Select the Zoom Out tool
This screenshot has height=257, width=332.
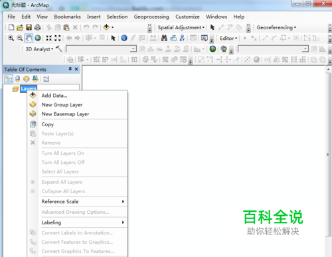click(20, 38)
